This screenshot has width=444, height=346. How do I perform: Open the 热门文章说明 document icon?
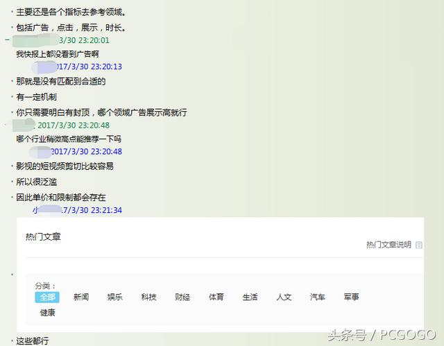click(x=419, y=245)
